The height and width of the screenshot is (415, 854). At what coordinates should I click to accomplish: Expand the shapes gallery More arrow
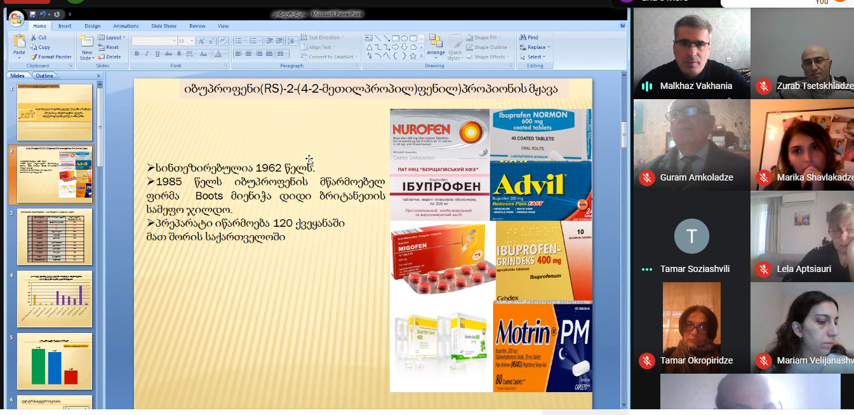point(422,56)
